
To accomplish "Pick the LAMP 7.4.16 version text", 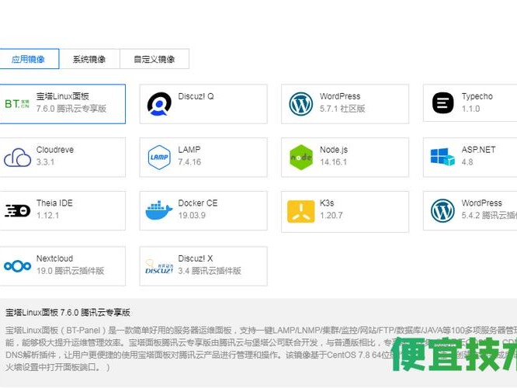I will (189, 162).
